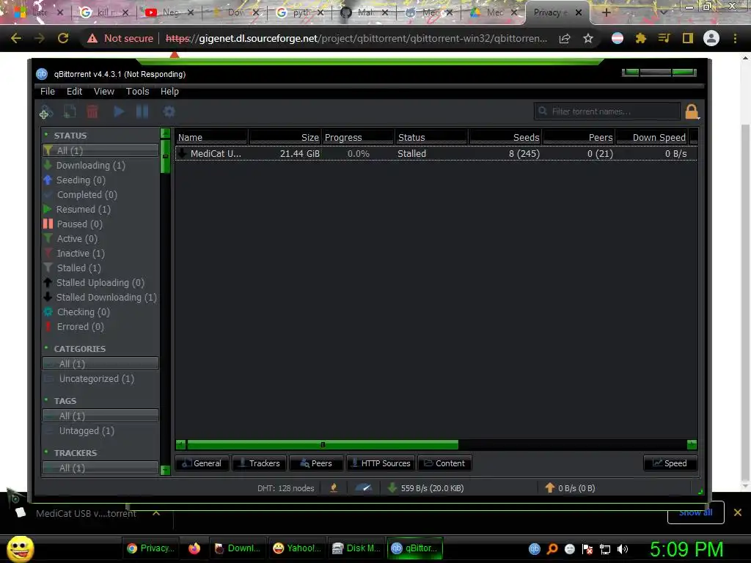Click horizontal scrollbar of torrent list
This screenshot has height=563, width=751.
[323, 445]
